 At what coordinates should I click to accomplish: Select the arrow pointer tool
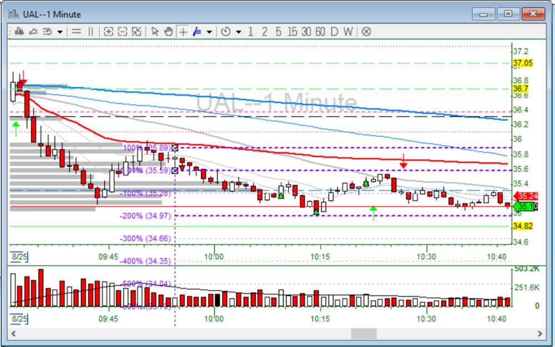[x=155, y=32]
